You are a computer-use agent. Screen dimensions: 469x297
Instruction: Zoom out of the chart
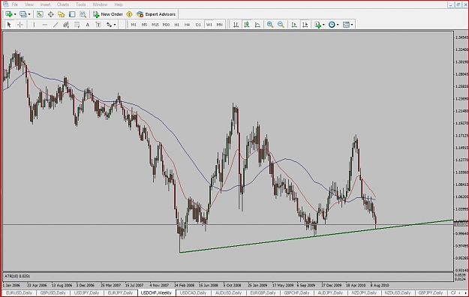click(x=281, y=25)
